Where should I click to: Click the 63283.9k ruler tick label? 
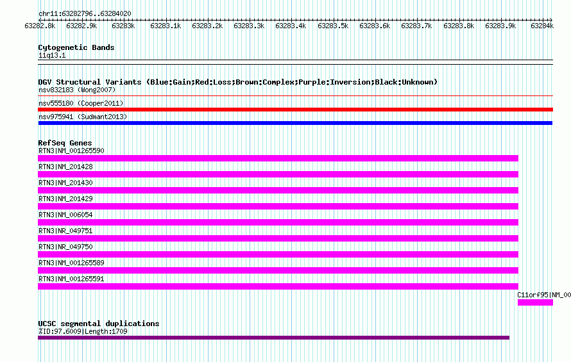tap(500, 26)
